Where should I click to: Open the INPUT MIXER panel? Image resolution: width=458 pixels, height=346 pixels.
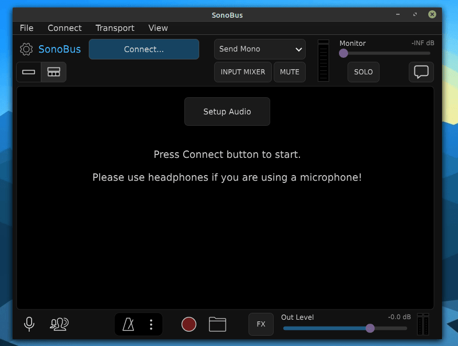[x=243, y=72]
